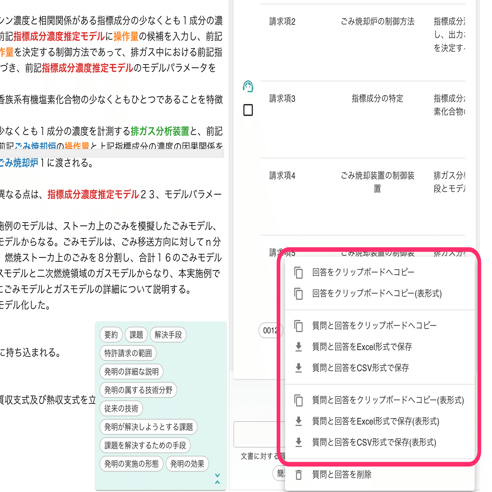Select the teal headset support icon
The width and height of the screenshot is (492, 492).
pyautogui.click(x=248, y=87)
